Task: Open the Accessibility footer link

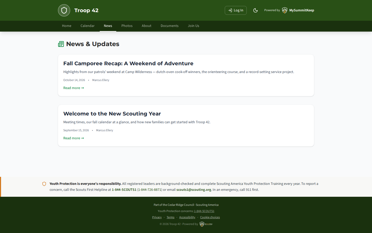Action: [x=187, y=217]
